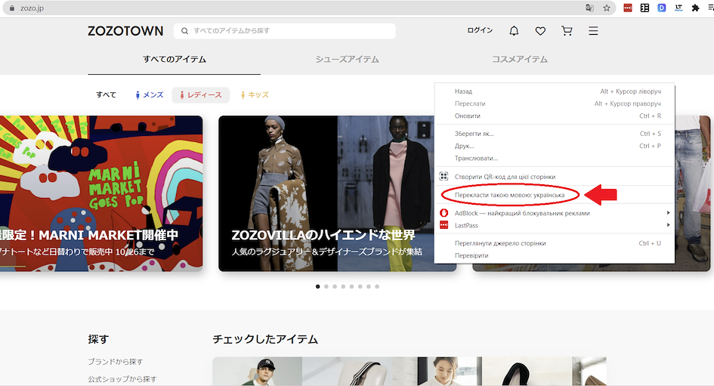Select the second carousel dot
The image size is (714, 386).
point(326,286)
